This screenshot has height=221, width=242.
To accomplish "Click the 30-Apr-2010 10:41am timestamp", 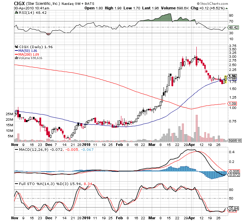I will click(x=31, y=8).
